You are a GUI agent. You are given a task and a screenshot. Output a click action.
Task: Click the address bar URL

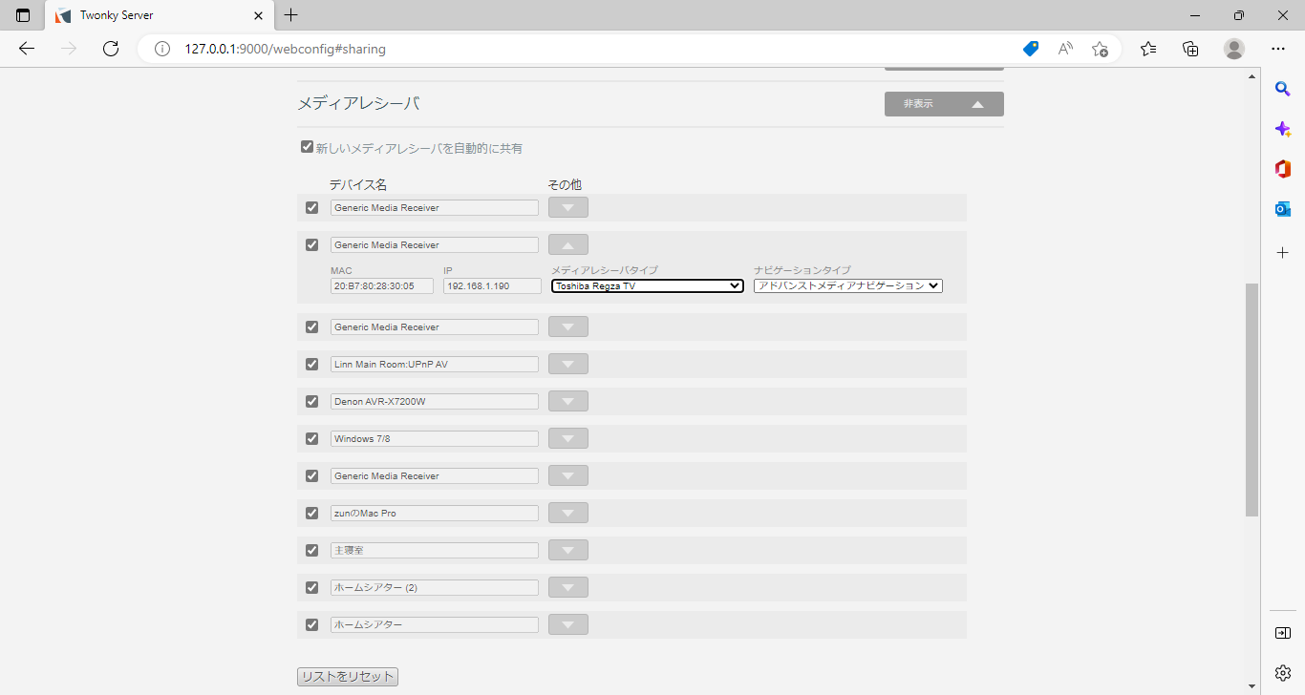coord(286,49)
